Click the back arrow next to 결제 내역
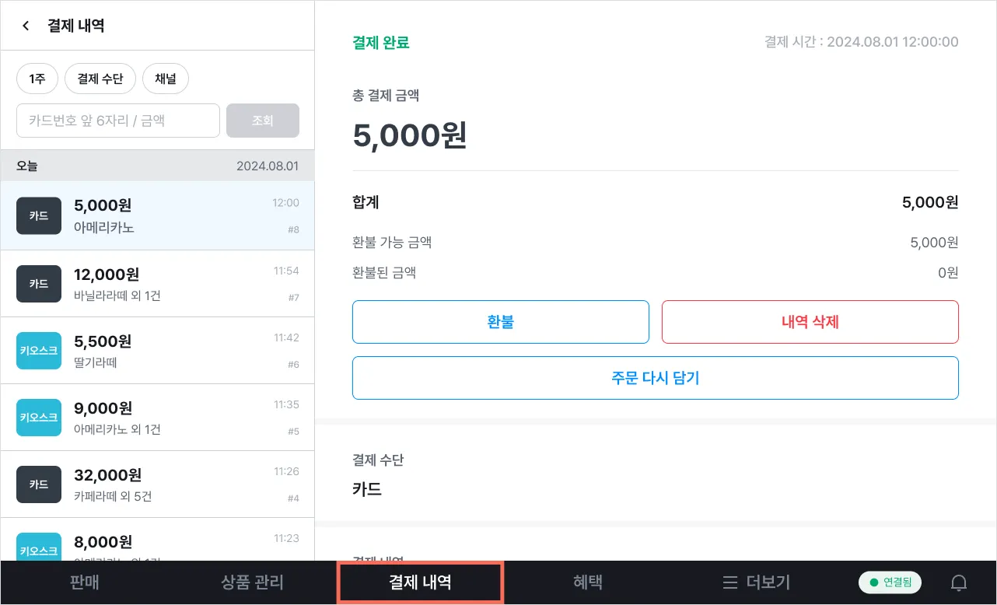This screenshot has width=997, height=605. (26, 26)
